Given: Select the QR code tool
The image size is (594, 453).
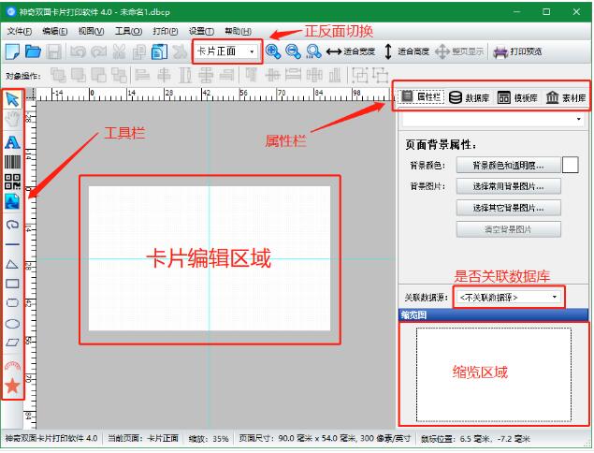Looking at the screenshot, I should [x=12, y=182].
